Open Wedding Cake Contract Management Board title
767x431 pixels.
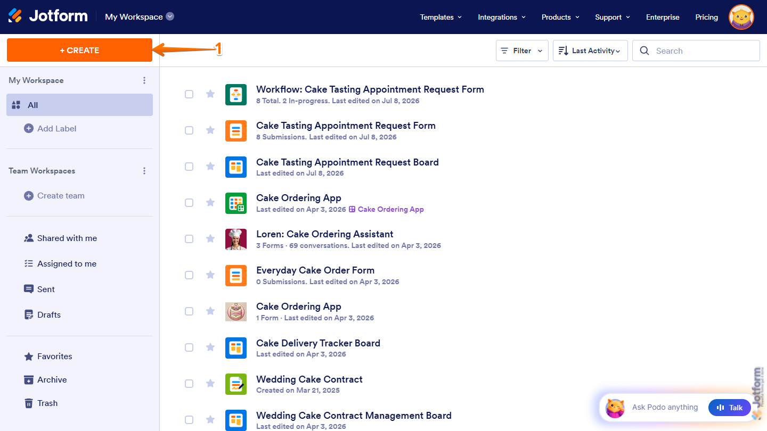click(354, 416)
